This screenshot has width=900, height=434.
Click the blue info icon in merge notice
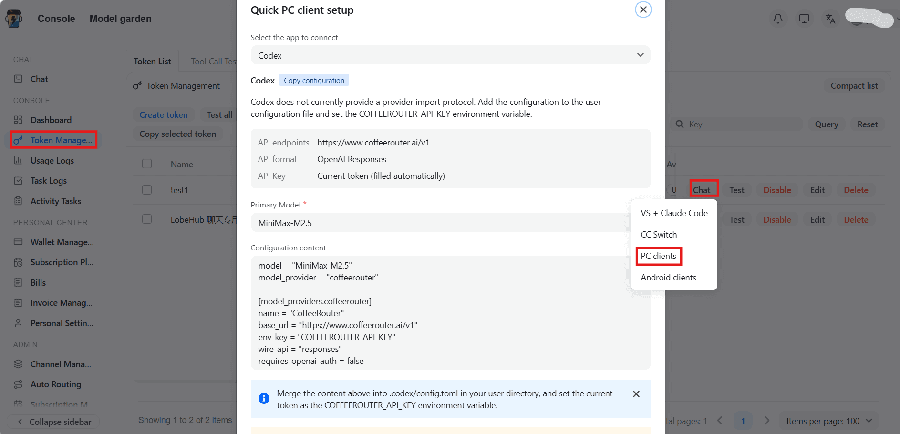click(264, 398)
